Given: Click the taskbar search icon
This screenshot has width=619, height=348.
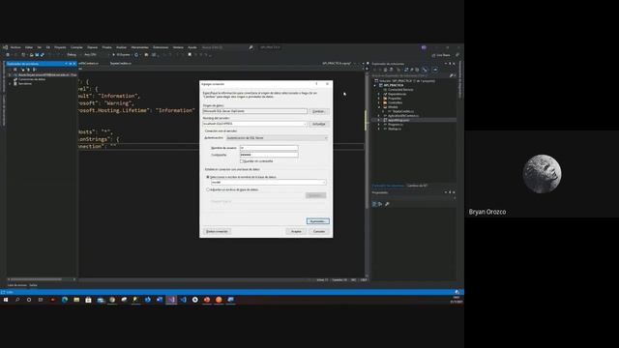Looking at the screenshot, I should tap(17, 300).
